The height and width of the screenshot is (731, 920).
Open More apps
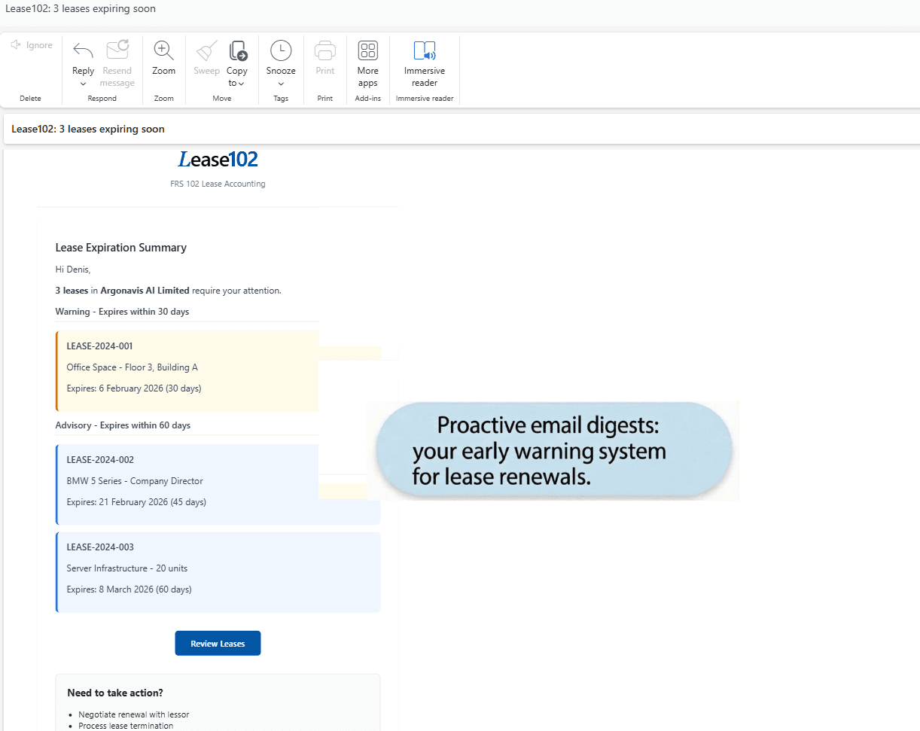tap(367, 50)
